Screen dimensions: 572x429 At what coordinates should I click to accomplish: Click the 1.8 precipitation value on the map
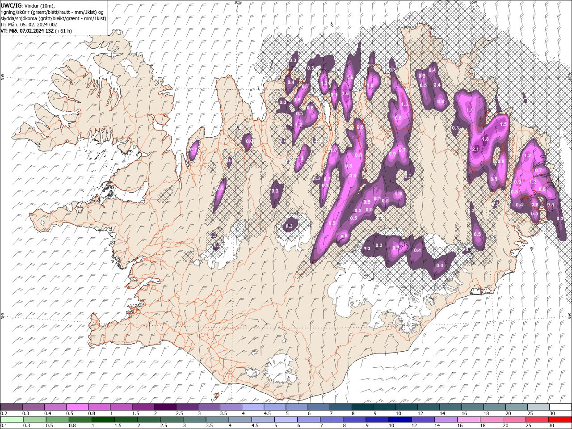(x=485, y=139)
